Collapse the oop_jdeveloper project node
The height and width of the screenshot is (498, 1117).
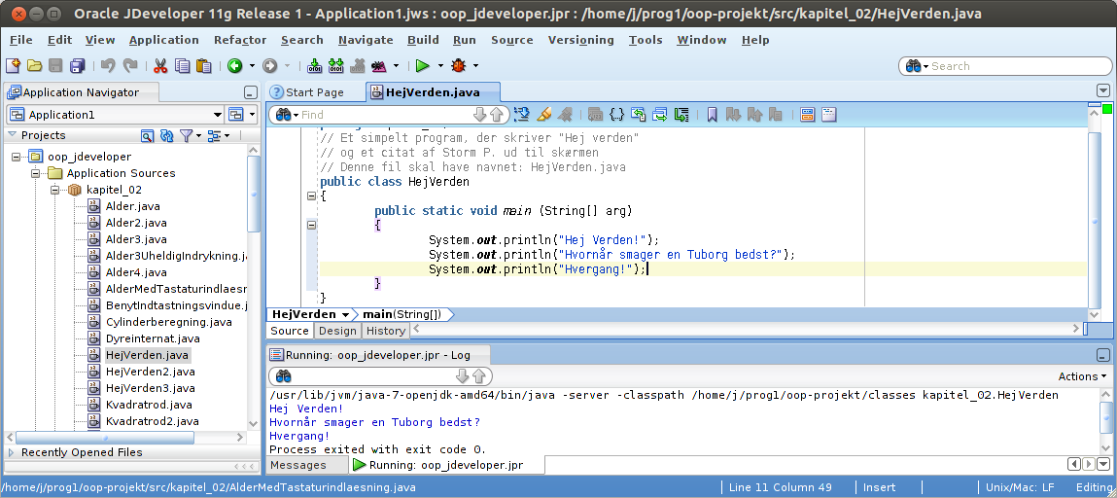(x=17, y=157)
